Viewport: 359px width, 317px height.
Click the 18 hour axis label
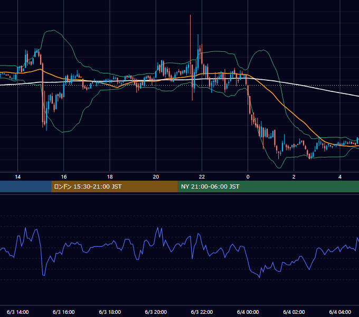(110, 177)
